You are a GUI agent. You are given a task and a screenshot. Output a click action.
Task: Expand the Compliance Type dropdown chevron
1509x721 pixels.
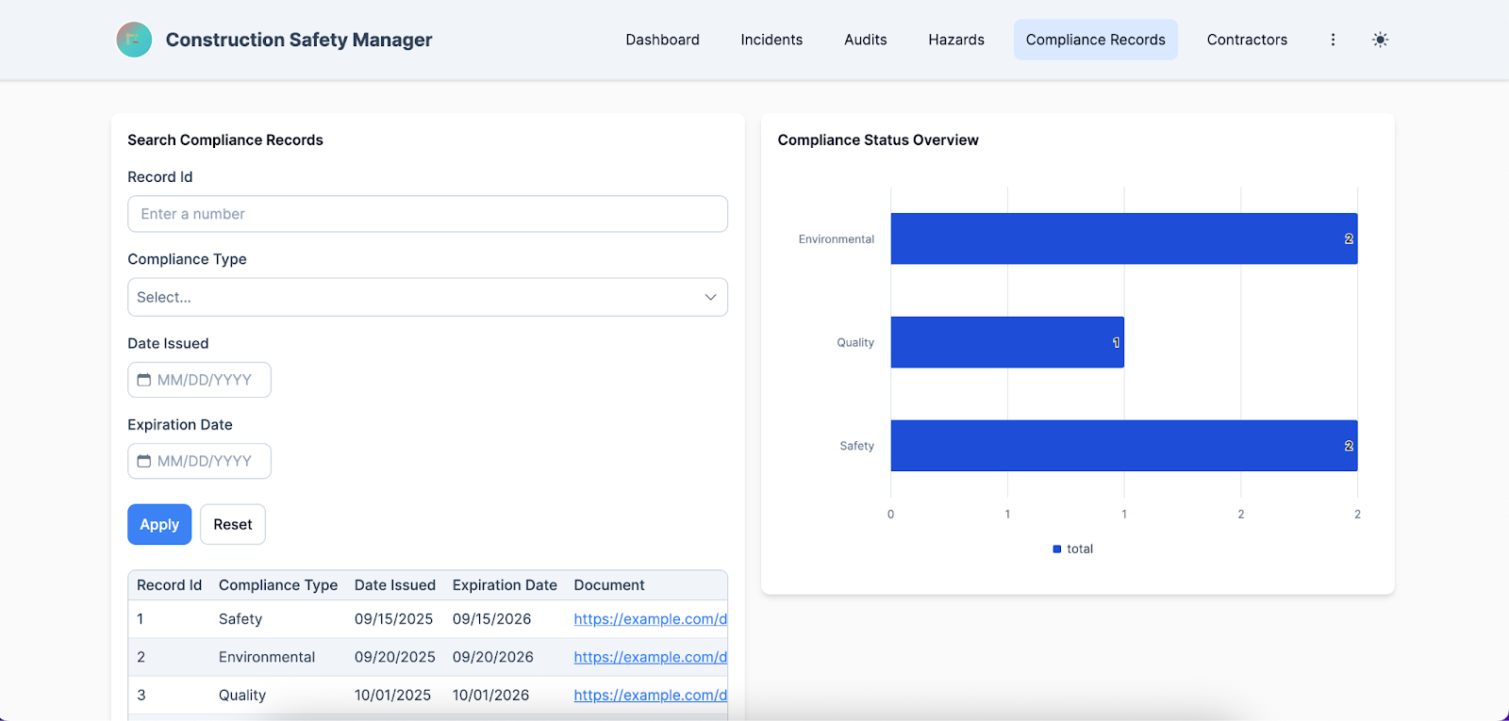710,297
